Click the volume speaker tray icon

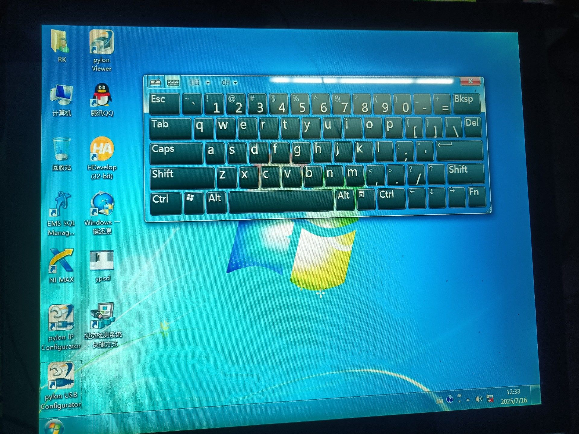point(478,399)
